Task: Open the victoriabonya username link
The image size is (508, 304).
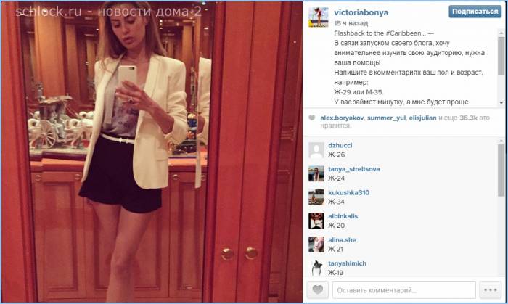Action: 361,12
